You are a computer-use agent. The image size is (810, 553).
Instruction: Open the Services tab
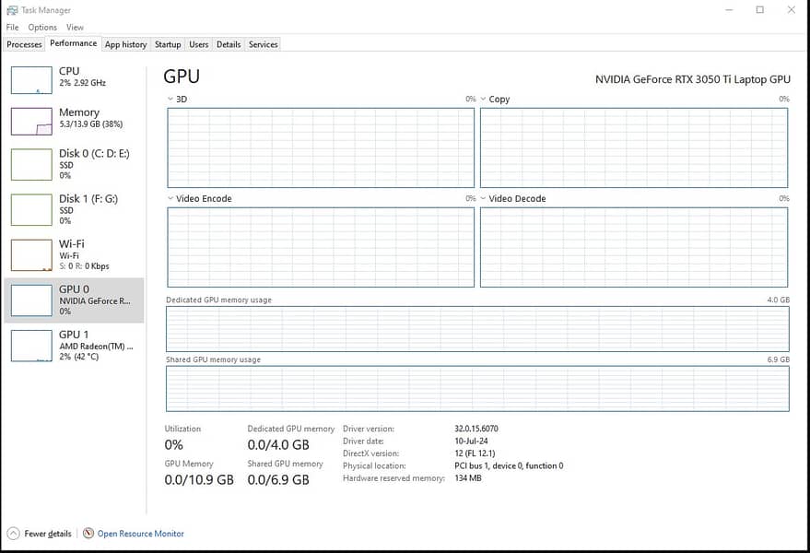point(263,44)
